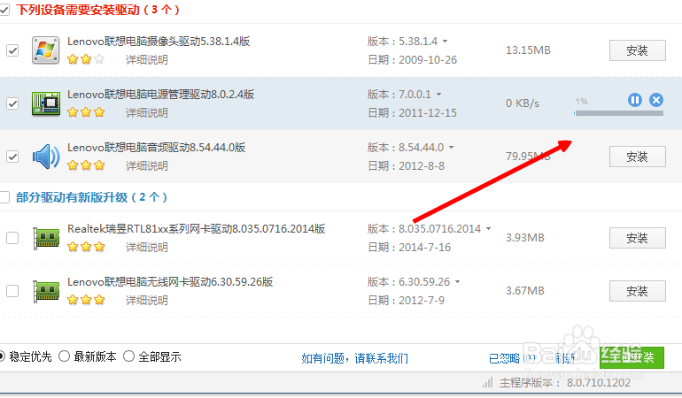682x398 pixels.
Task: Click '如有问题, 请联系我们' link
Action: (x=354, y=358)
